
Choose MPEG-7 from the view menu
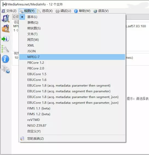click(x=72, y=57)
